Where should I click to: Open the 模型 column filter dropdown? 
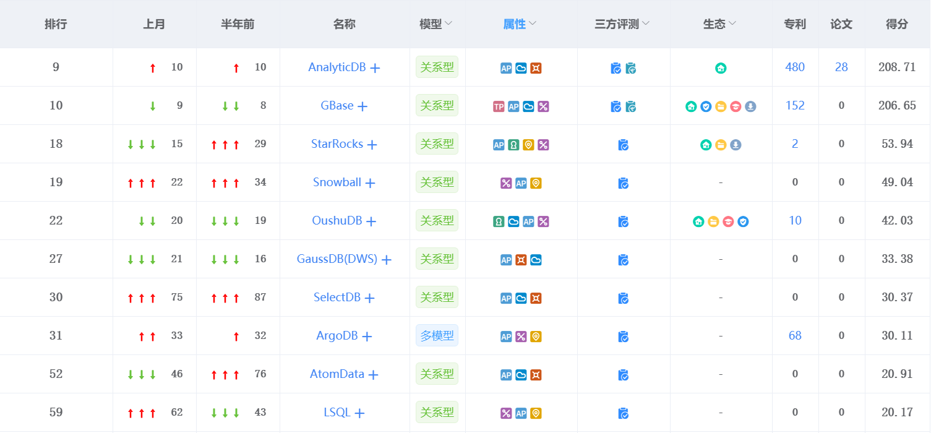448,24
